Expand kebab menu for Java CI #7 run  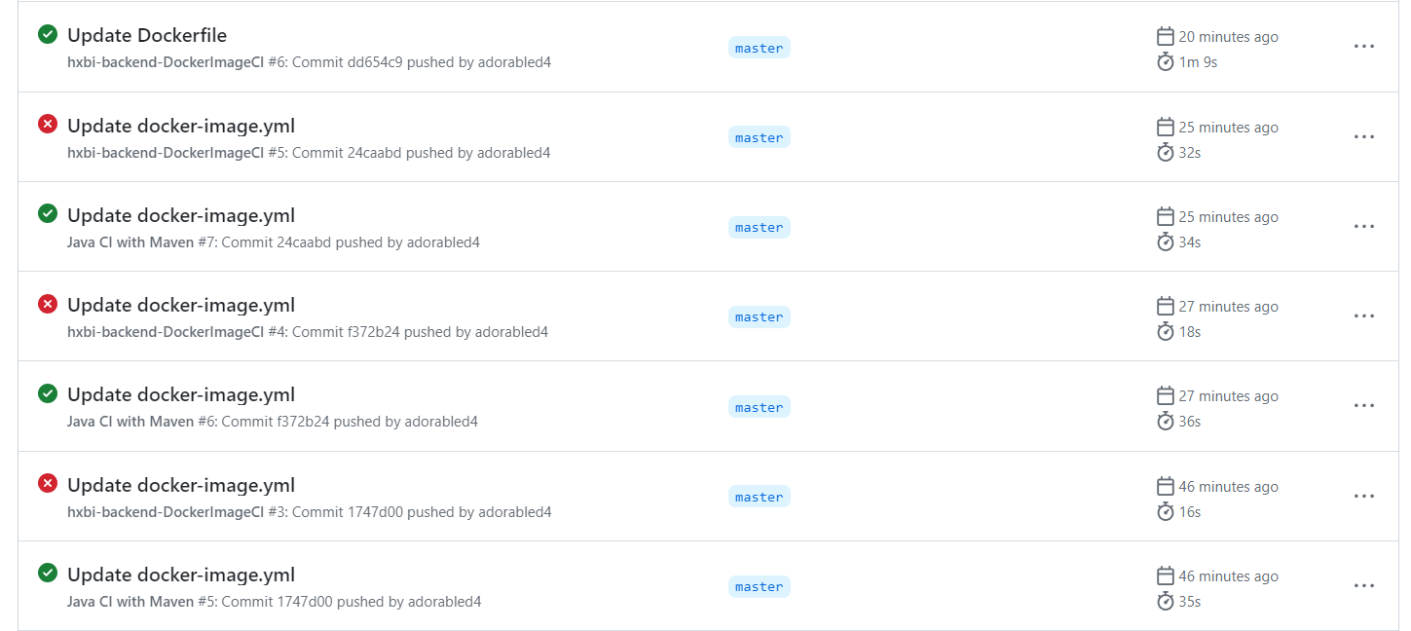(1363, 227)
